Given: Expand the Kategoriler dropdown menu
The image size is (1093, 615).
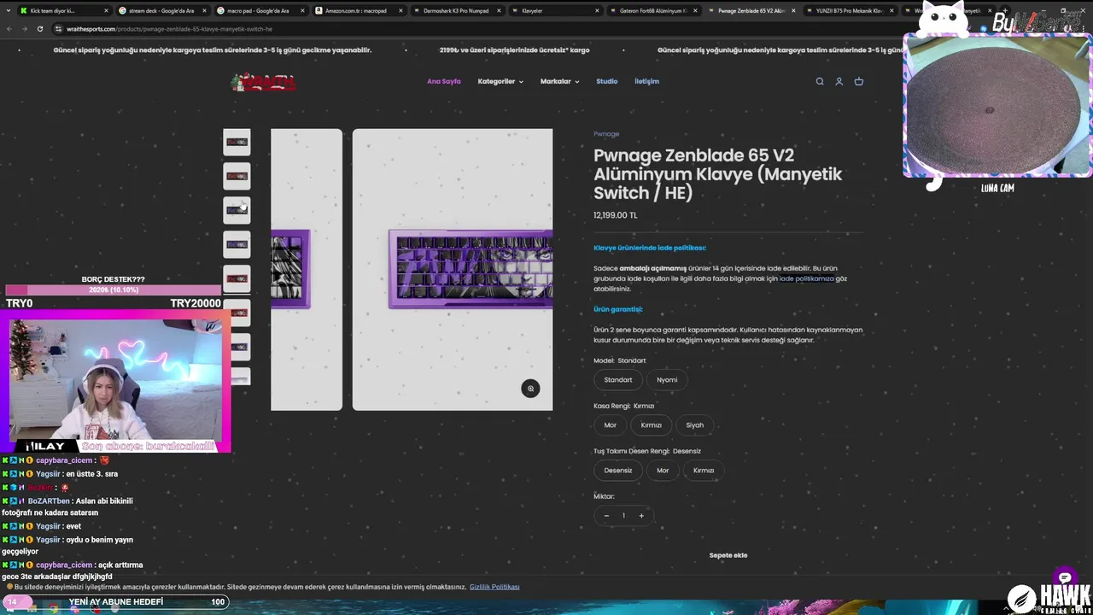Looking at the screenshot, I should 500,81.
